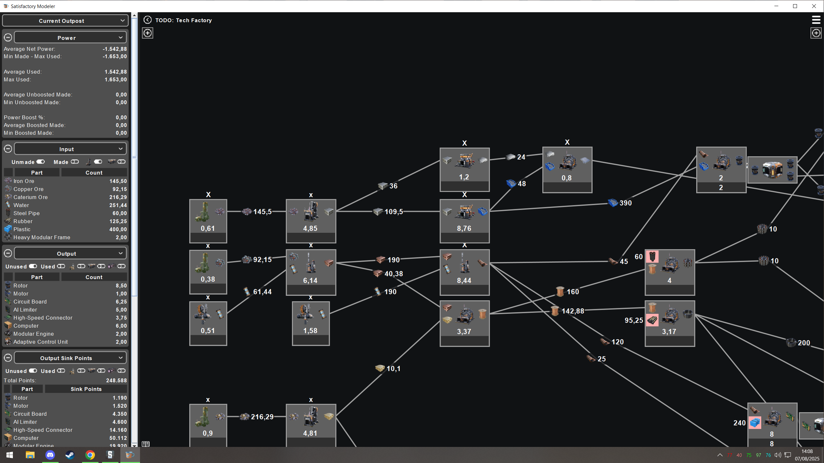Toggle the Made switch in Input

[x=75, y=162]
